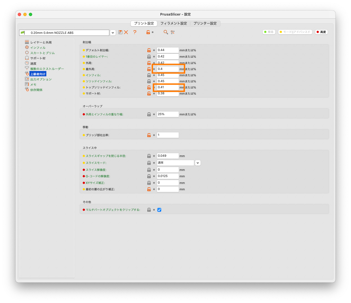Click the lock icon for XYサイズ補正
Image resolution: width=351 pixels, height=303 pixels.
(x=149, y=183)
